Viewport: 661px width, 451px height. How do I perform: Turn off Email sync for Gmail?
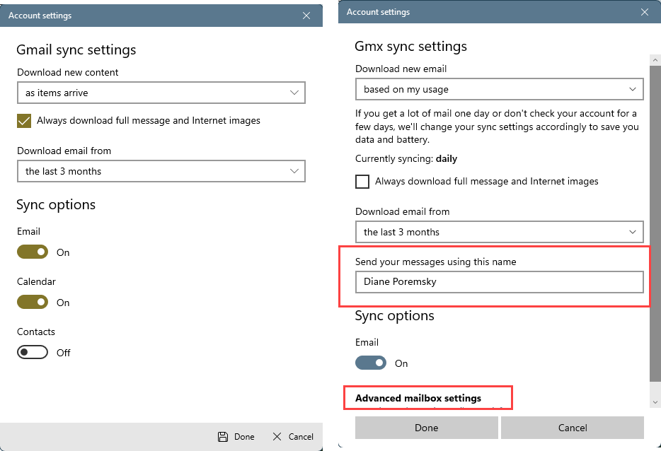(32, 252)
